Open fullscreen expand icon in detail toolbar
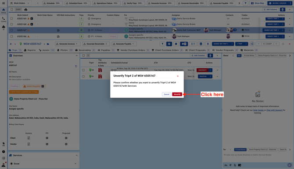 pyautogui.click(x=283, y=44)
